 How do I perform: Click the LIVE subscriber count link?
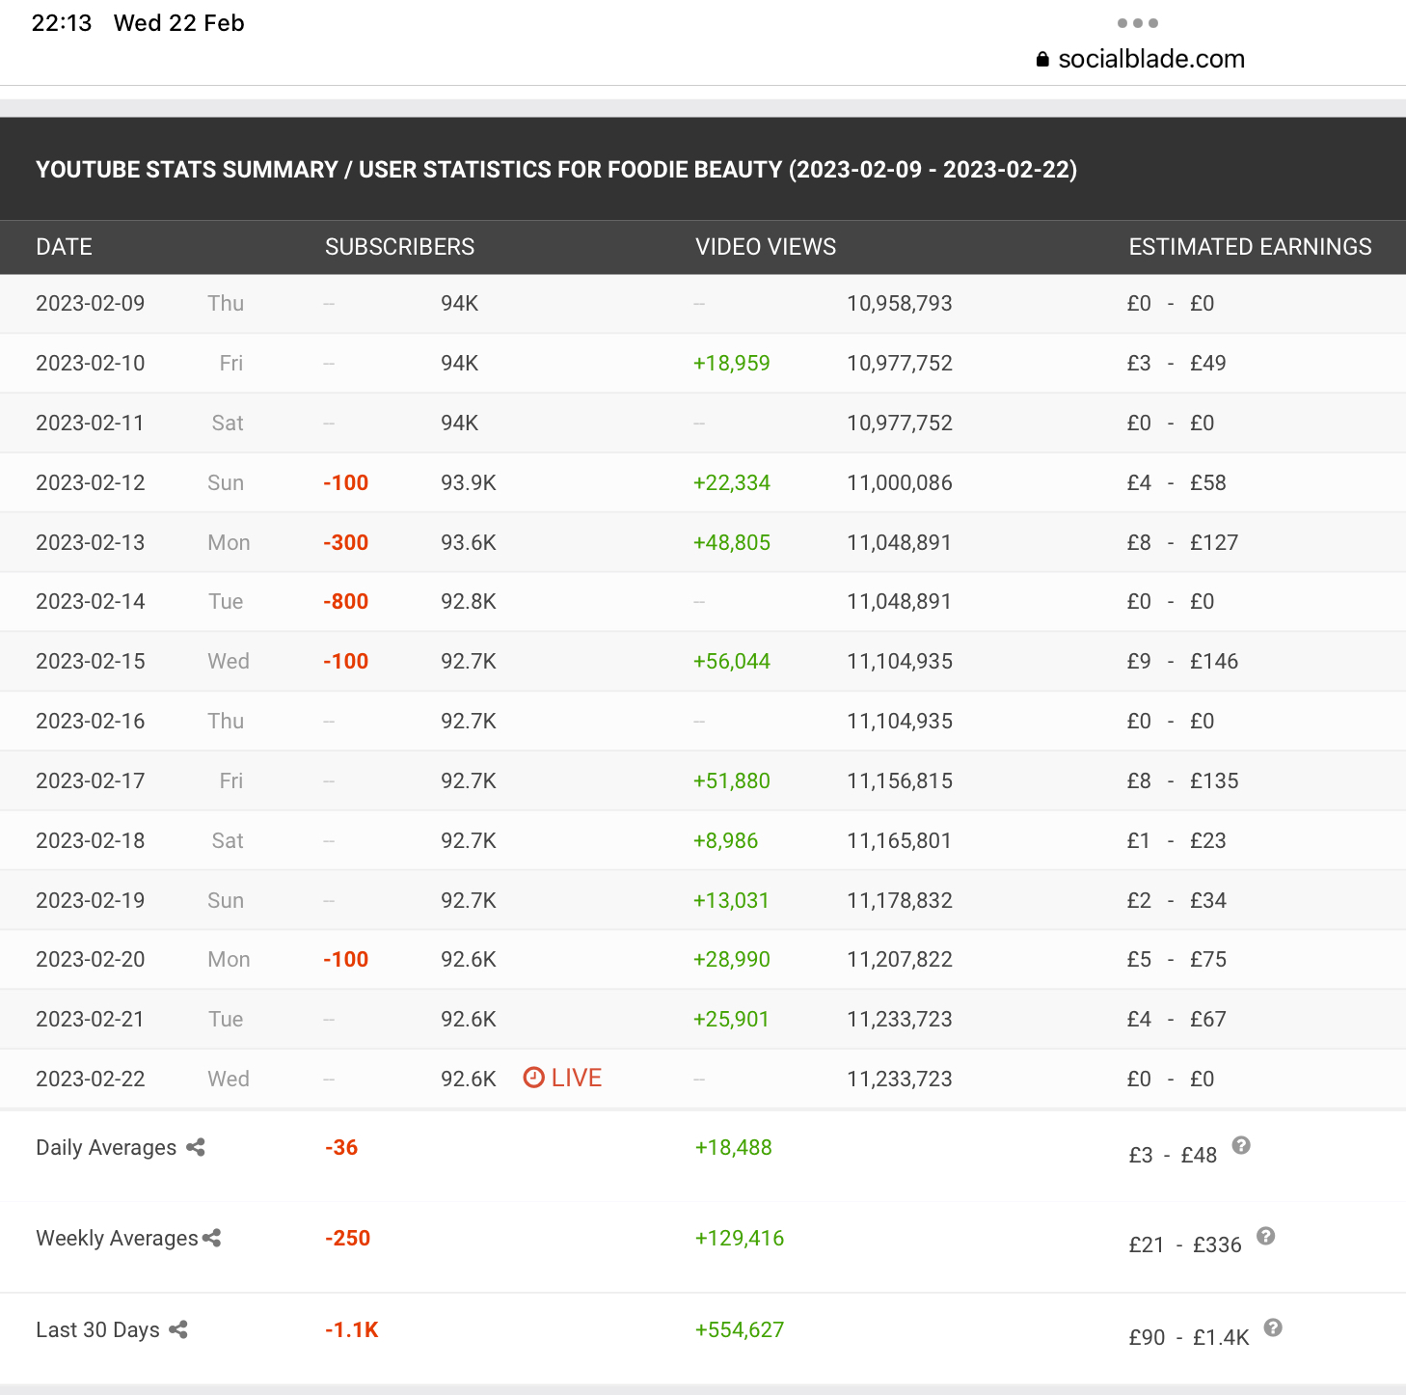[x=562, y=1078]
